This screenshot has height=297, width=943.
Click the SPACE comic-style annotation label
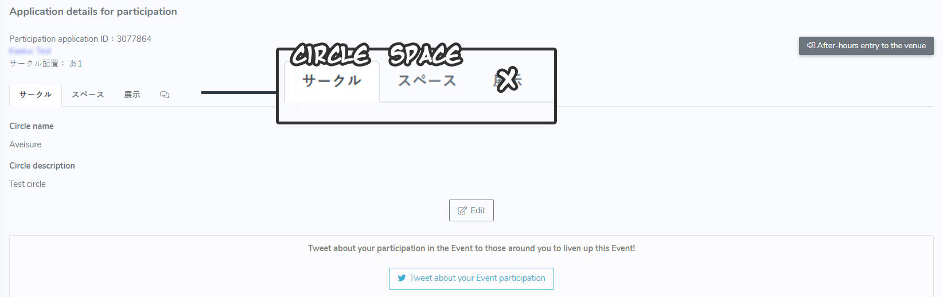point(425,55)
